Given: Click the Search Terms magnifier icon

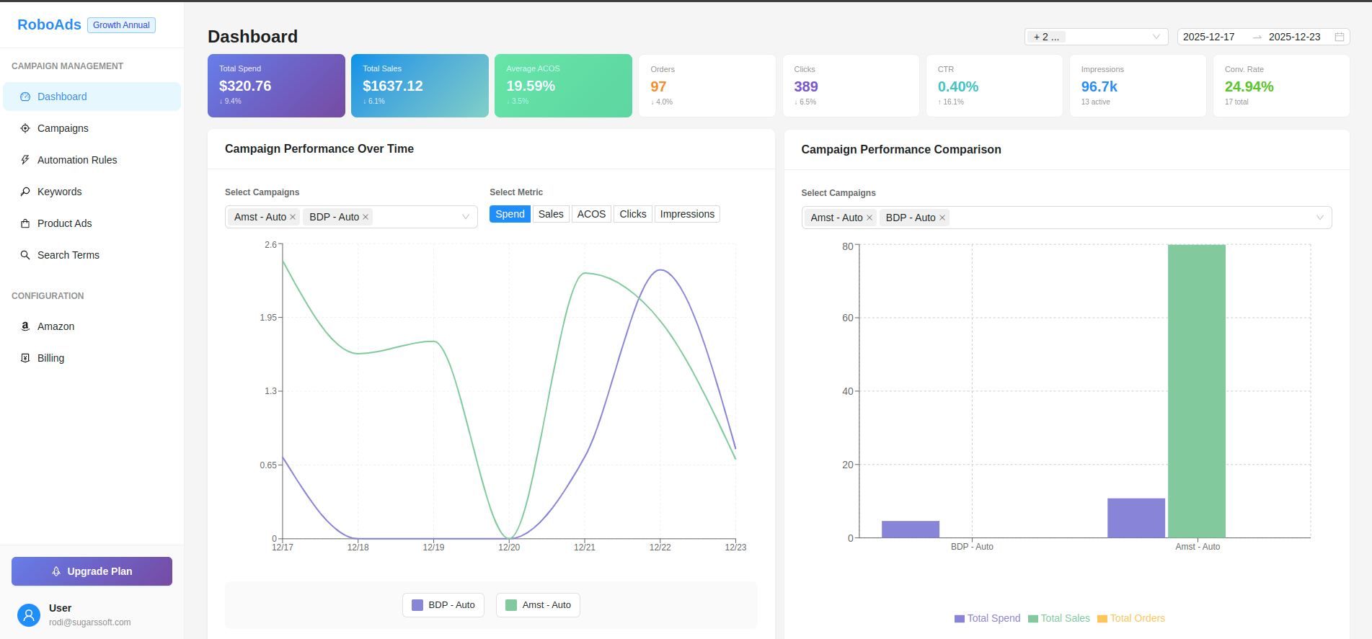Looking at the screenshot, I should point(25,255).
